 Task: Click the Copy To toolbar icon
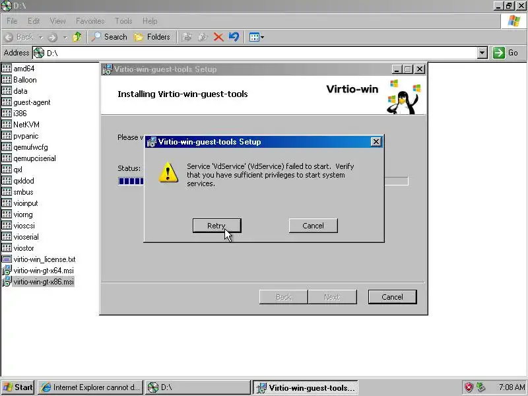coord(203,37)
